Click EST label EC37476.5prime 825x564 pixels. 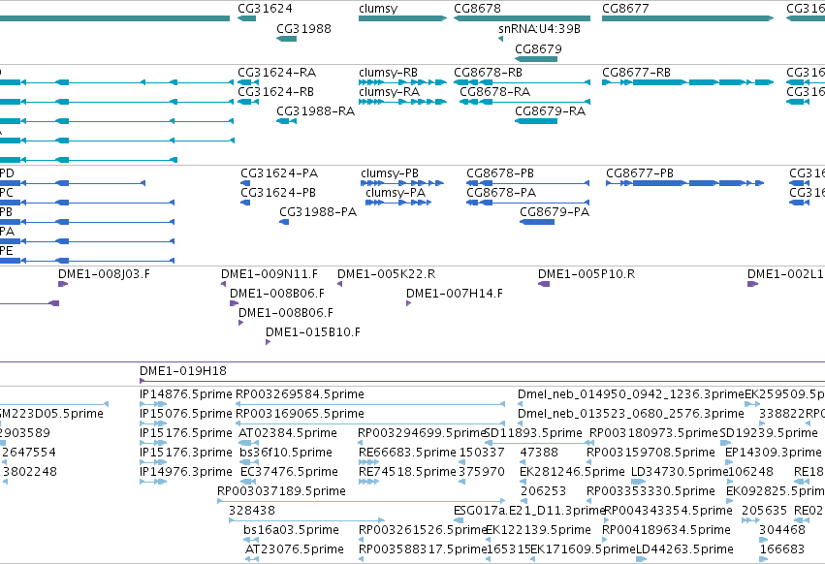pyautogui.click(x=290, y=473)
